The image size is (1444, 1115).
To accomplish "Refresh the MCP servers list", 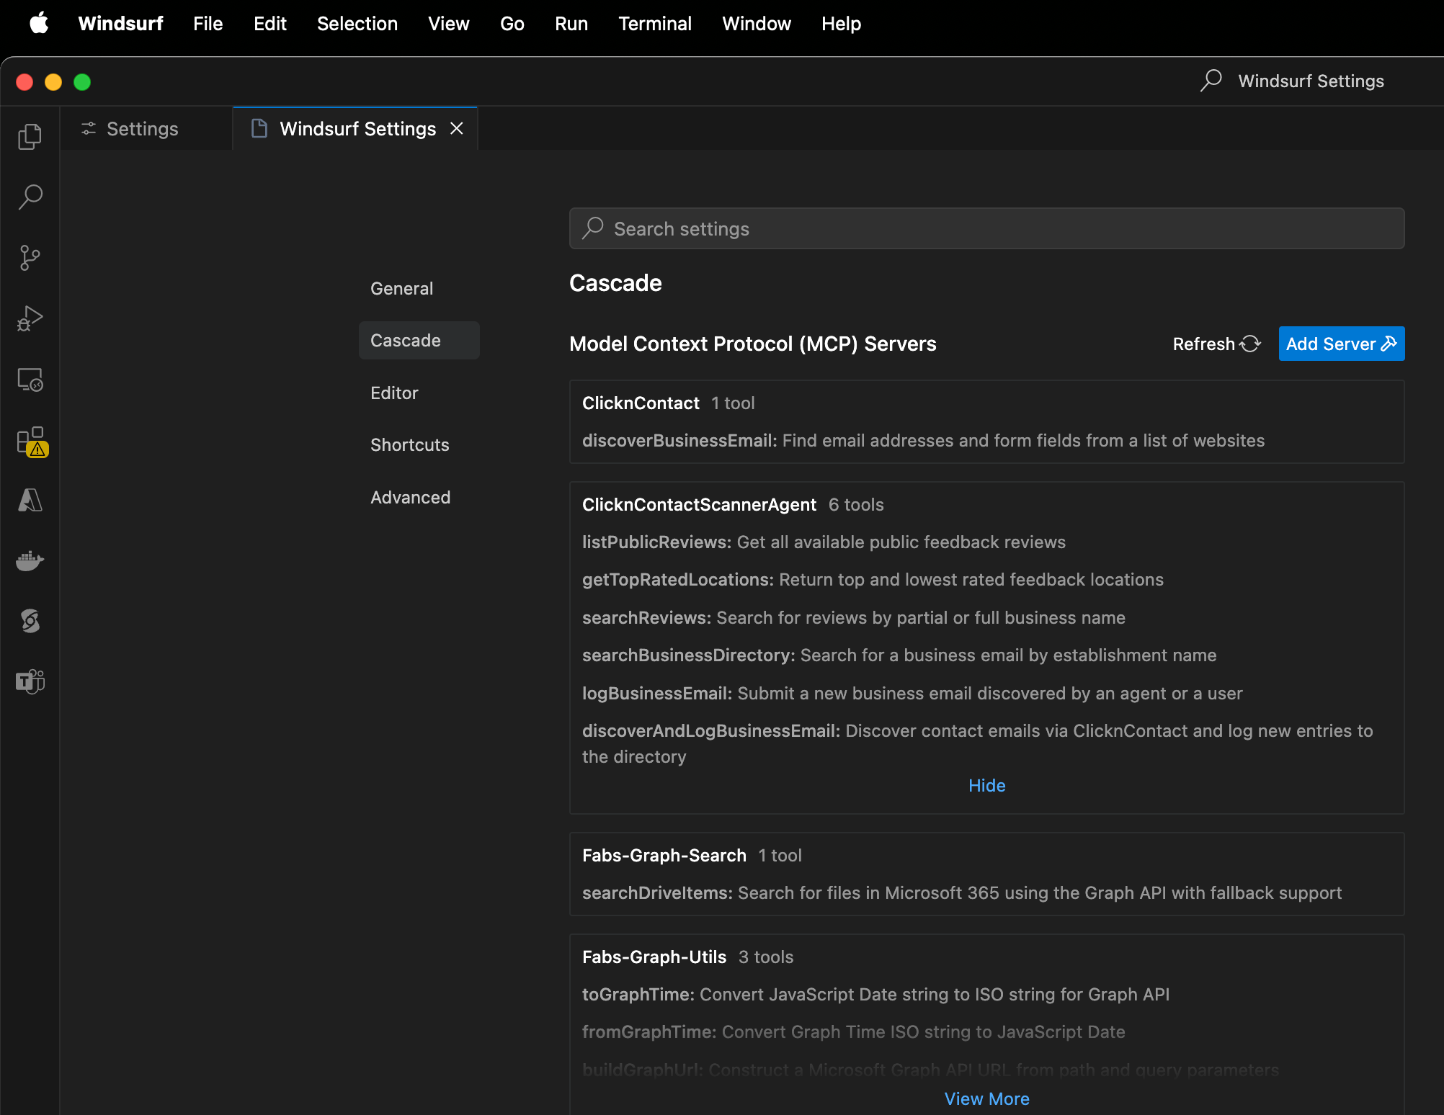I will coord(1216,344).
